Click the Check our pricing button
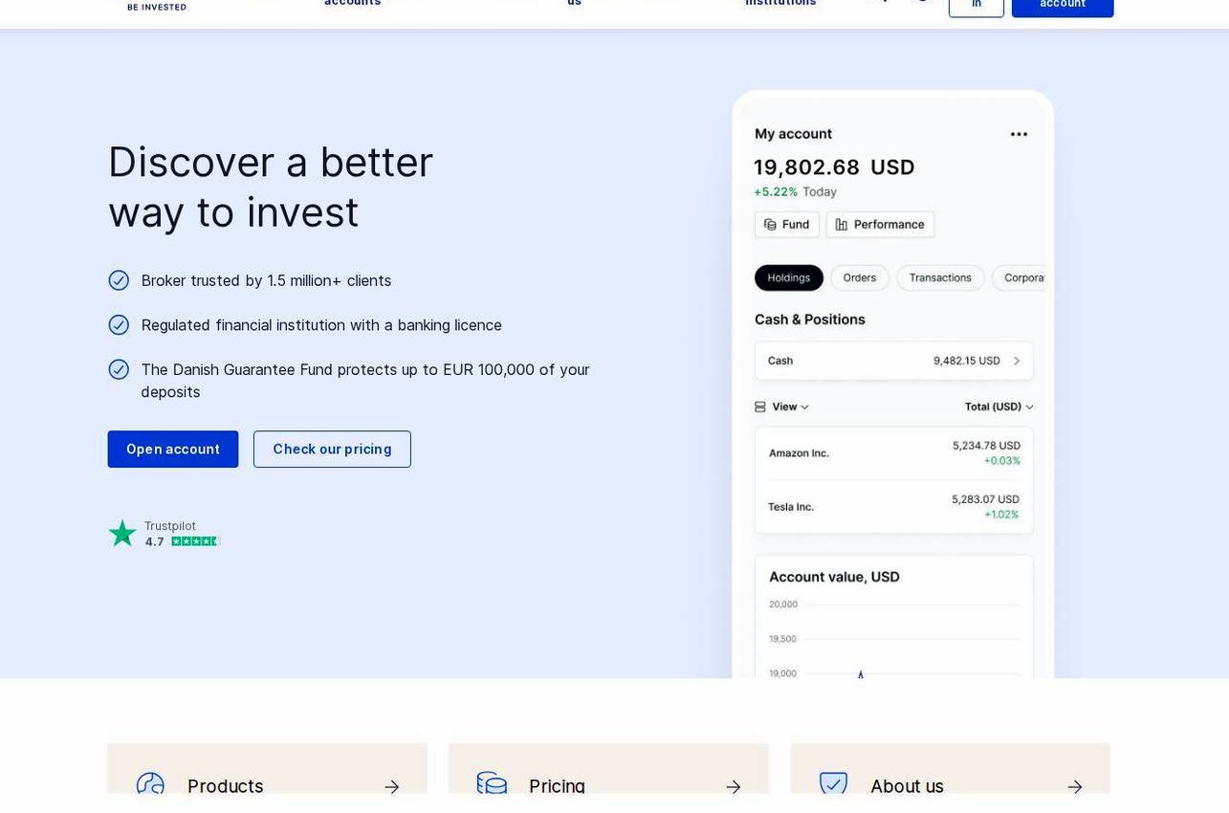The image size is (1229, 813). (x=332, y=450)
